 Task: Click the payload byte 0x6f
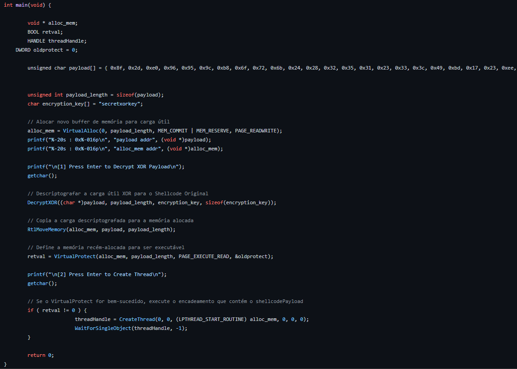coord(241,68)
